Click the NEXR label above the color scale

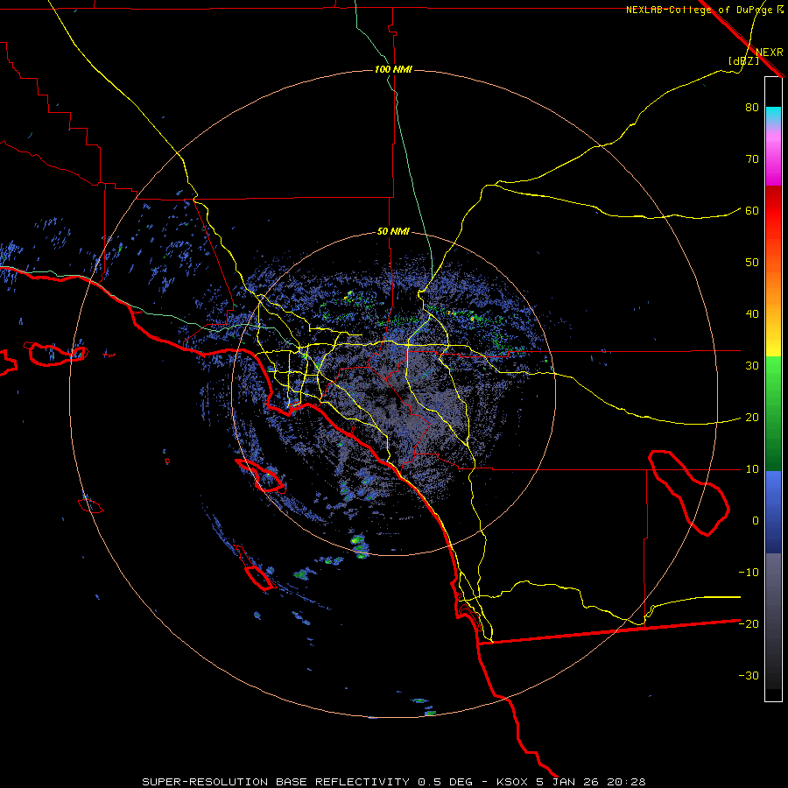[769, 53]
